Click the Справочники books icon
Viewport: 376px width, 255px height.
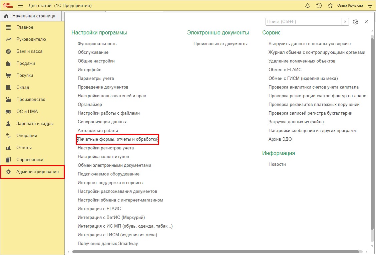point(8,160)
